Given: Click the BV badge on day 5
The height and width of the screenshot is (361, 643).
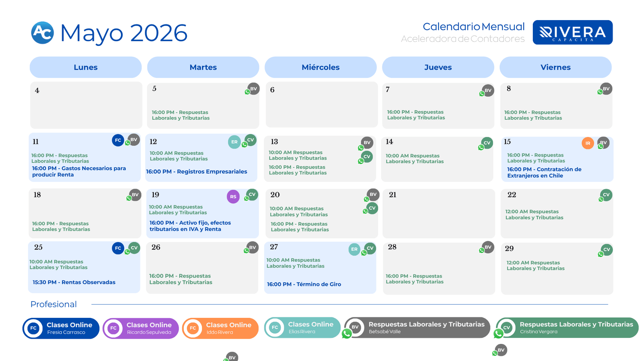Looking at the screenshot, I should click(253, 89).
